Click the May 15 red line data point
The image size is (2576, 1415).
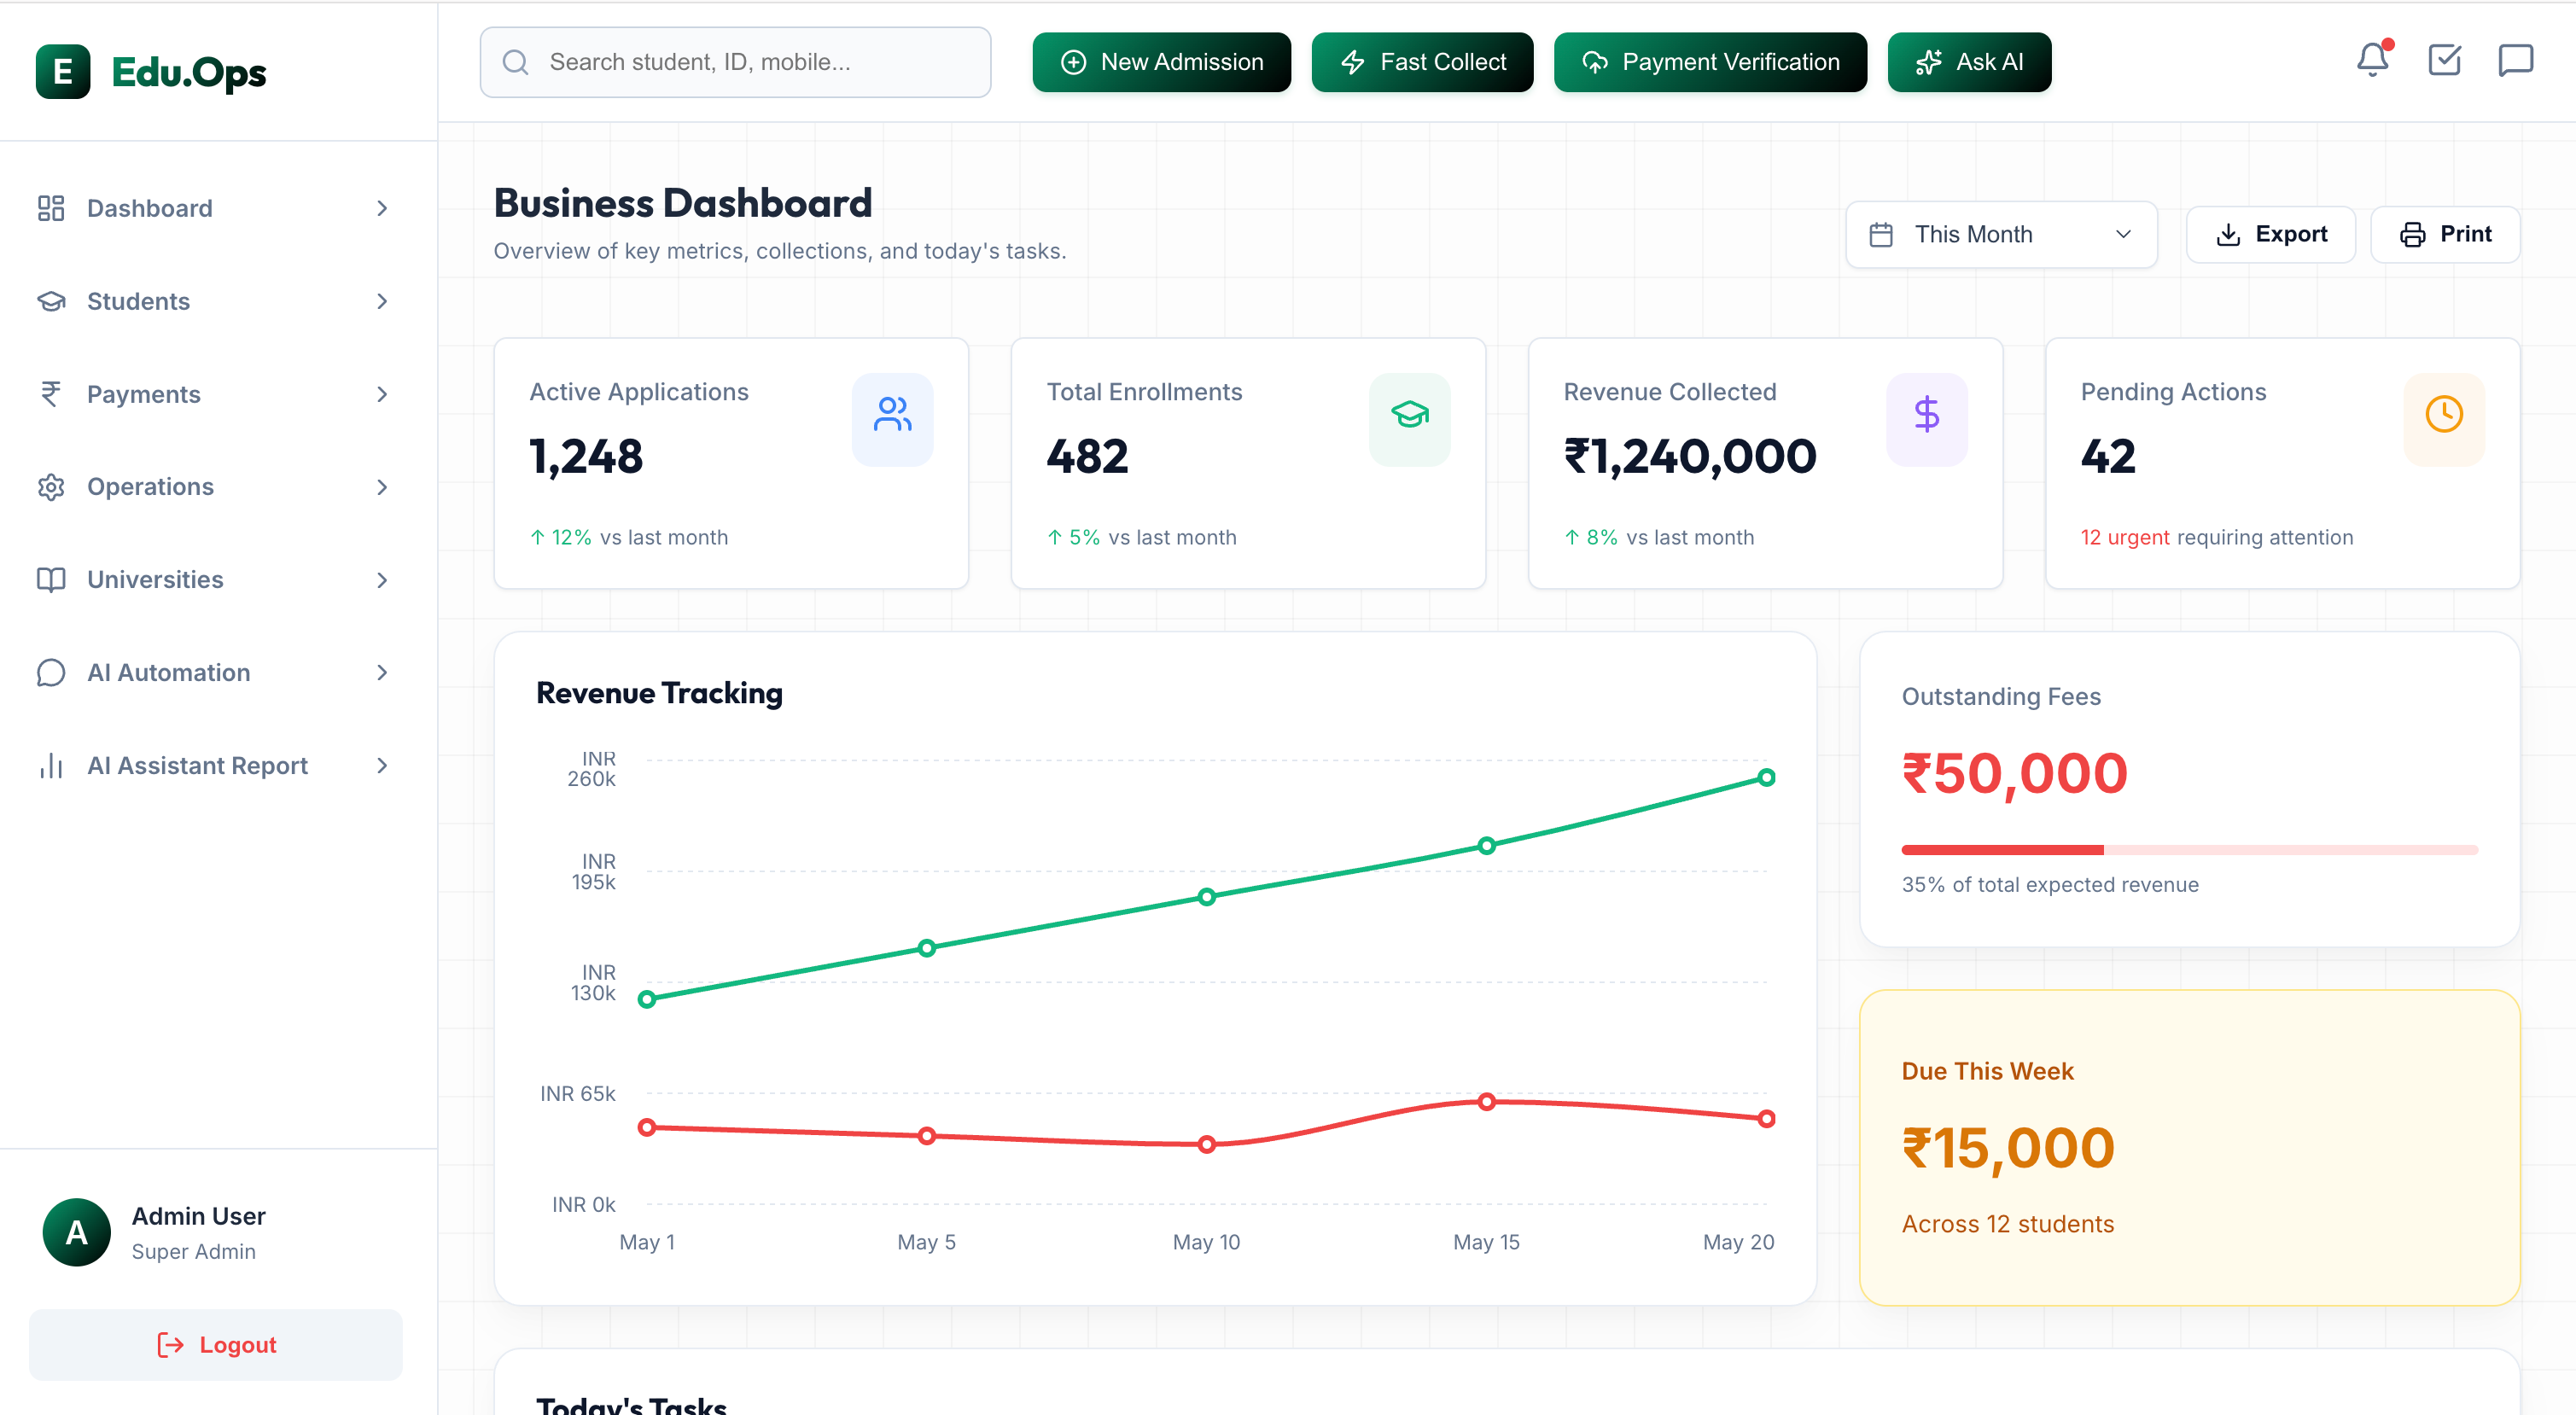[1486, 1101]
